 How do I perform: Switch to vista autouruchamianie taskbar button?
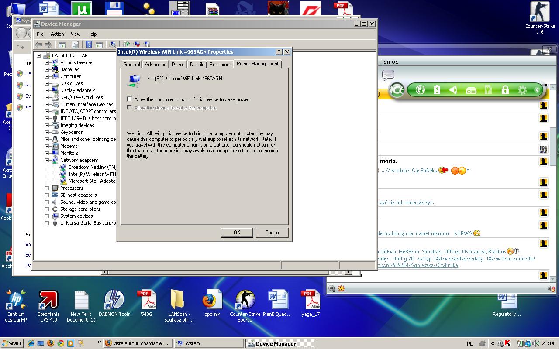pyautogui.click(x=138, y=343)
